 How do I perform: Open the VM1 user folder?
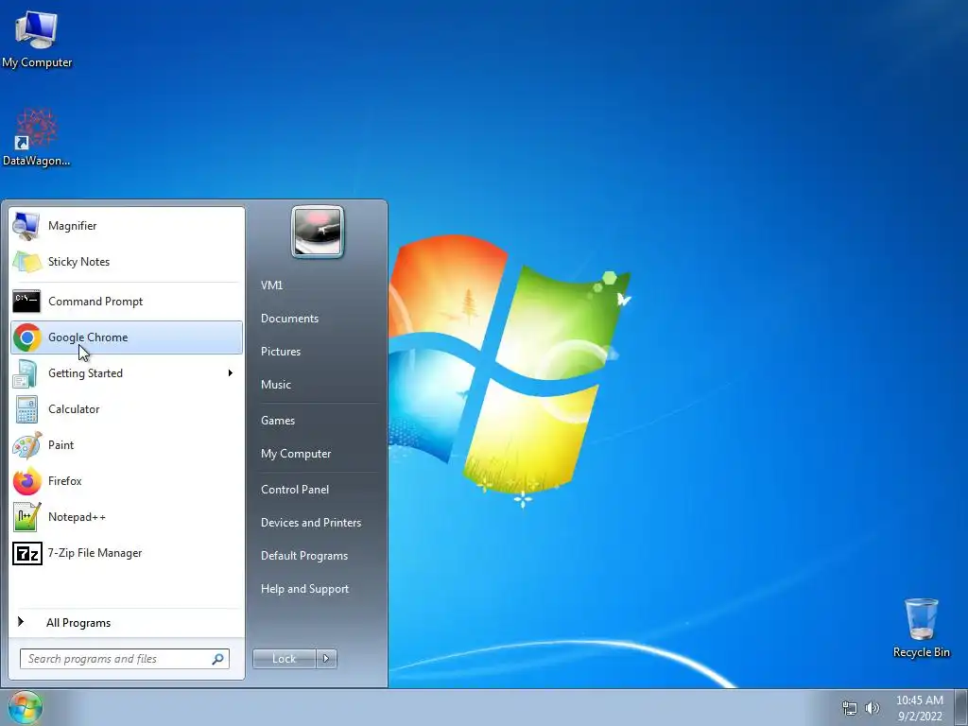271,285
